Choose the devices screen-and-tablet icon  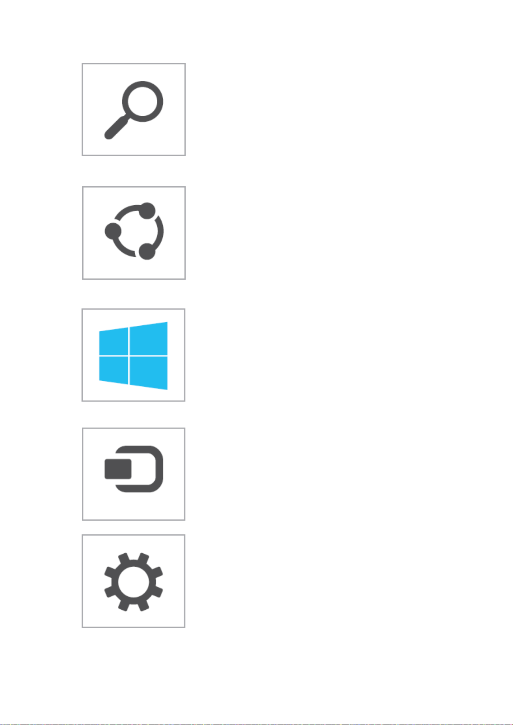(x=134, y=474)
